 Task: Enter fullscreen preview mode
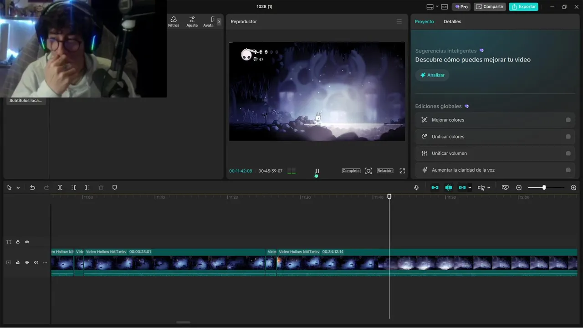coord(402,171)
